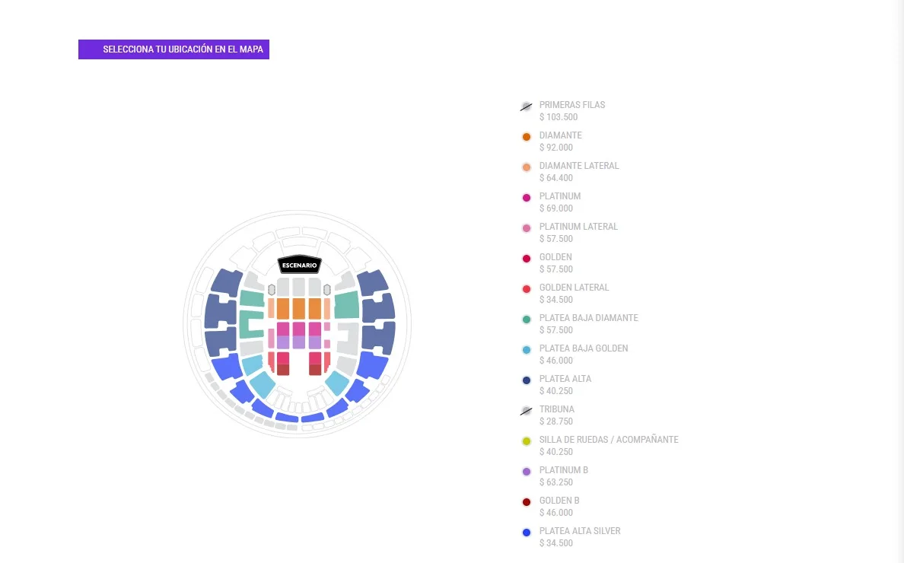Click Selecciona tu ubicación en el mapa banner
The image size is (904, 563).
coord(173,49)
